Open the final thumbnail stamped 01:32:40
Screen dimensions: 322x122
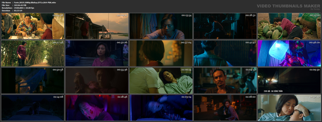point(289,108)
